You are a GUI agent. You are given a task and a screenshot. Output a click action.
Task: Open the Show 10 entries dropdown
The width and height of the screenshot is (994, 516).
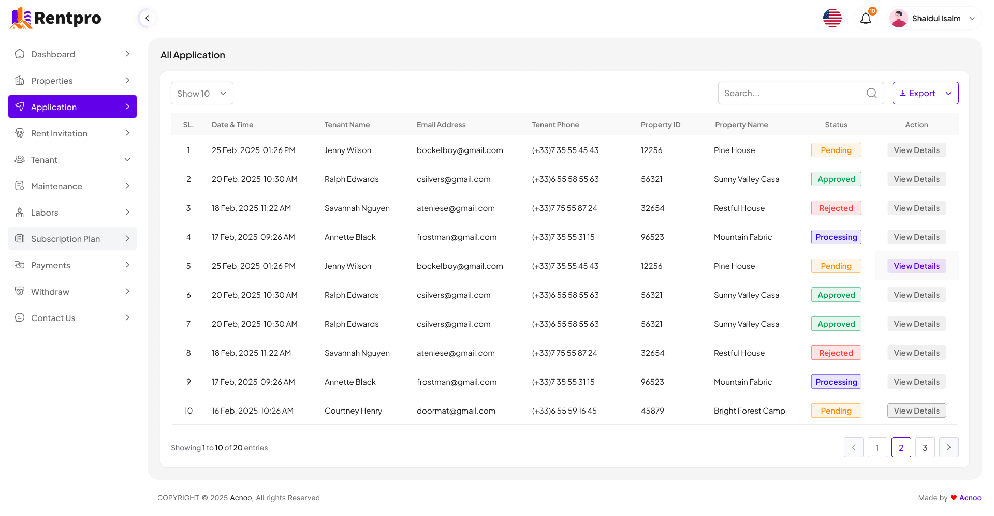(x=202, y=93)
